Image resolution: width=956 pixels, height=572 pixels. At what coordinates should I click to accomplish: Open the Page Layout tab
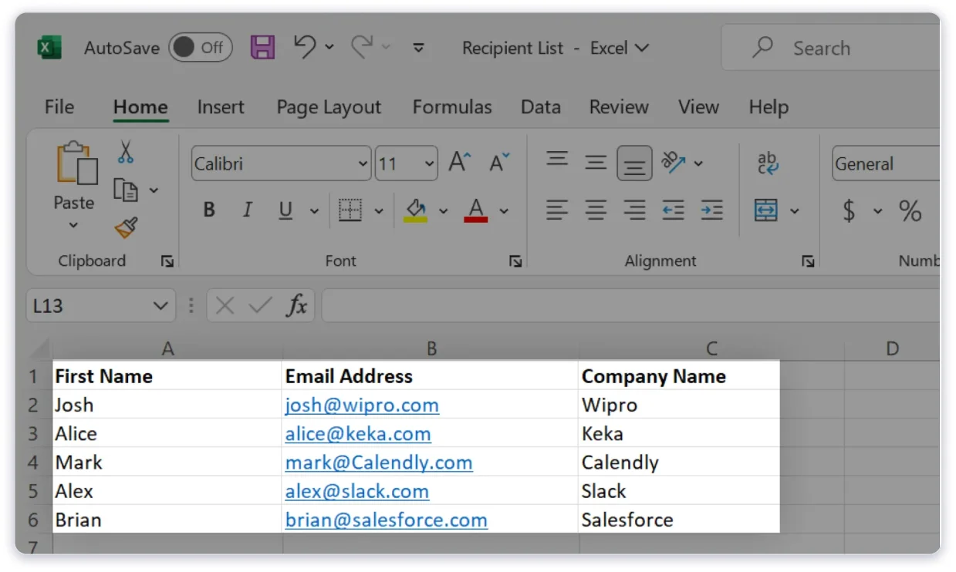pyautogui.click(x=329, y=107)
